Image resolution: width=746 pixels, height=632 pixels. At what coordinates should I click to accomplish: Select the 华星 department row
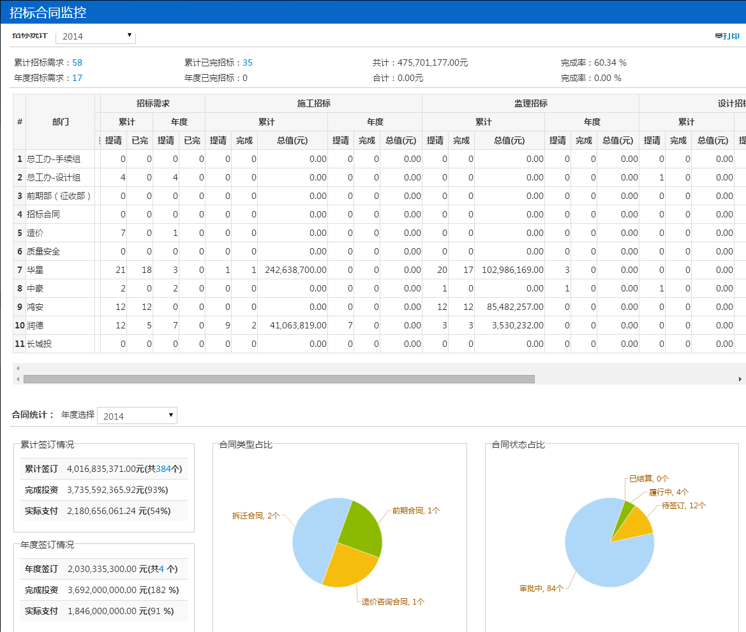point(36,270)
